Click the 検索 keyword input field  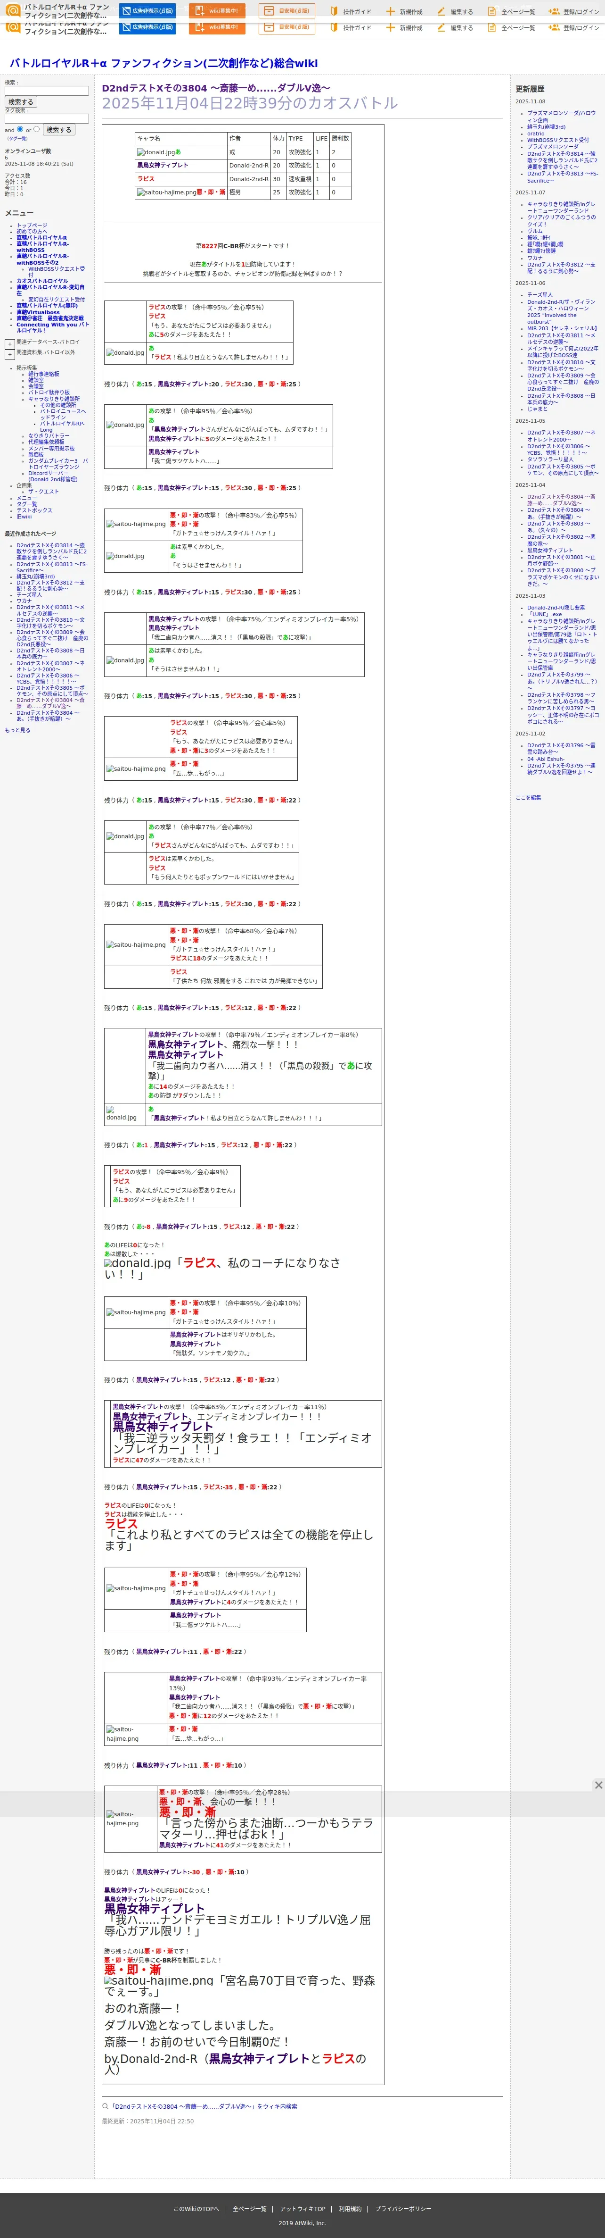tap(47, 91)
